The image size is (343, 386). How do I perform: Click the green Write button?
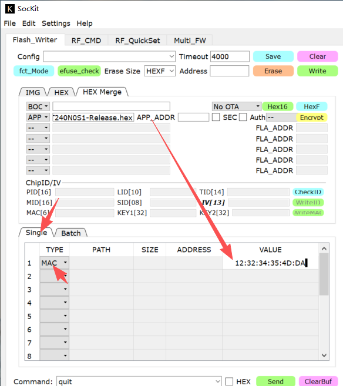tap(317, 71)
